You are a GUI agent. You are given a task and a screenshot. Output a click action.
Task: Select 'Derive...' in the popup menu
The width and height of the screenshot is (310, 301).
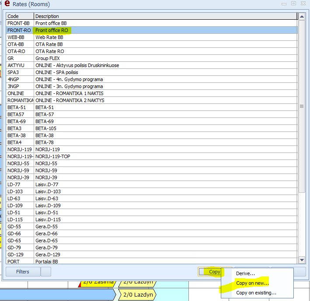coord(245,273)
